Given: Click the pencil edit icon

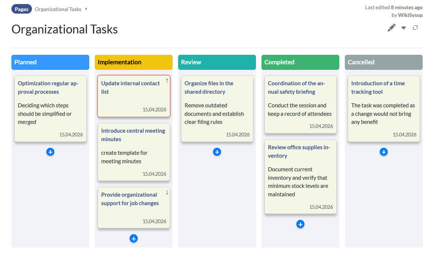Looking at the screenshot, I should (x=391, y=28).
